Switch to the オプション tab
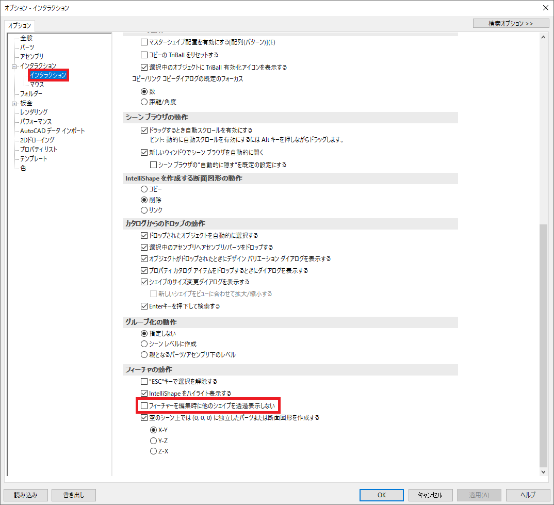This screenshot has width=554, height=505. (x=19, y=25)
